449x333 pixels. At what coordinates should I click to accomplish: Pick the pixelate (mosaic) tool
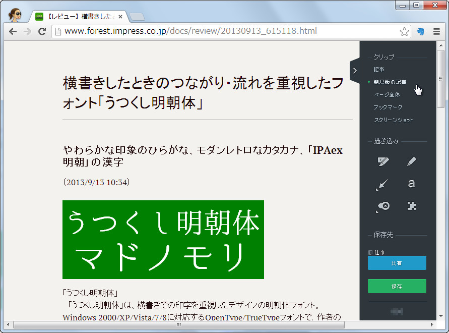pyautogui.click(x=412, y=206)
